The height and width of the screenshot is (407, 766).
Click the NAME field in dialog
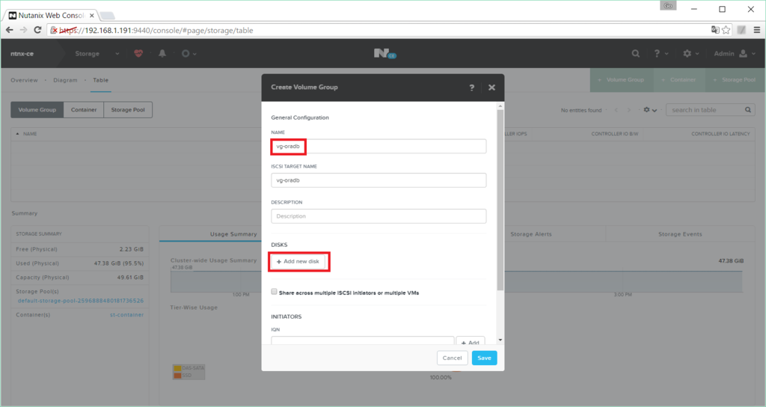379,146
